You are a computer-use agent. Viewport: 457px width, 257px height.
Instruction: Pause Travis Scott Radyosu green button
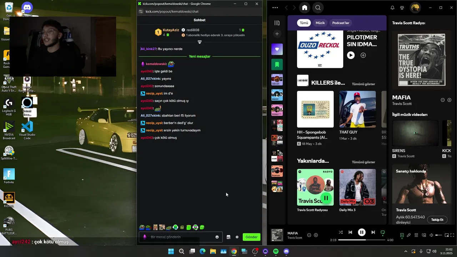pyautogui.click(x=326, y=198)
